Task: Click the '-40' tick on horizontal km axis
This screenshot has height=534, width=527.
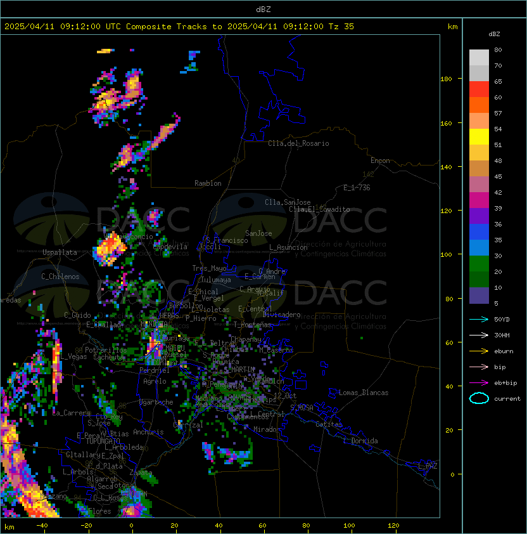Action: click(42, 526)
